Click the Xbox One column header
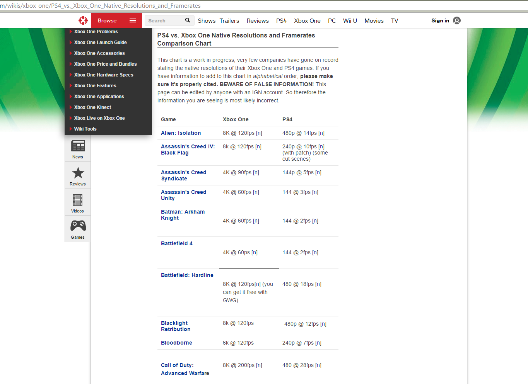The height and width of the screenshot is (384, 528). [x=236, y=119]
